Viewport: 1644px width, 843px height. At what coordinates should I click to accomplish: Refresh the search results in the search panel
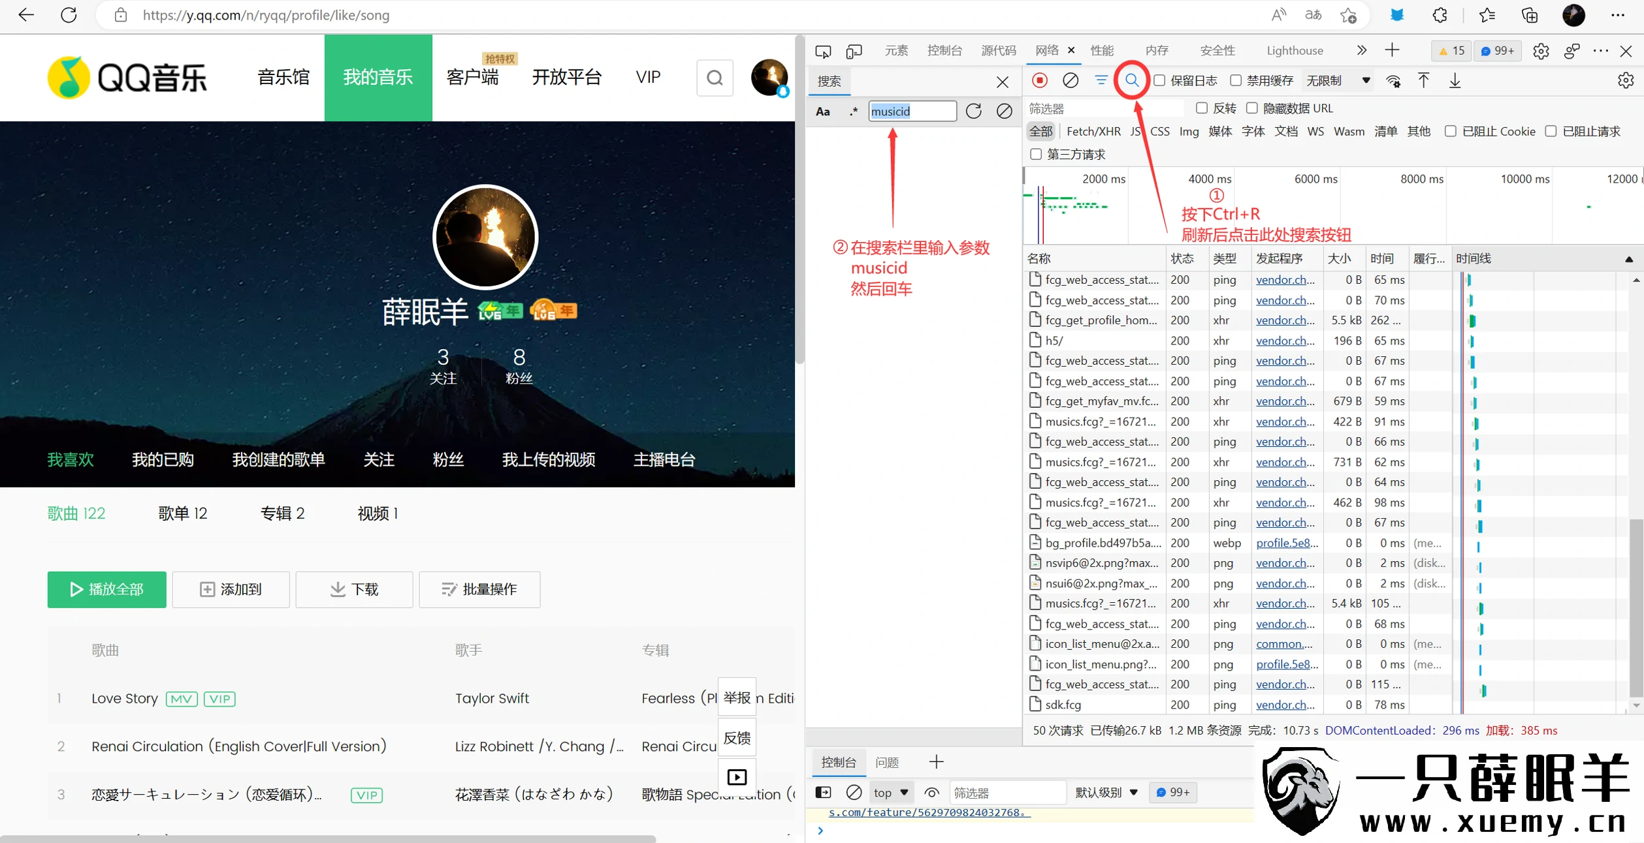(x=974, y=111)
